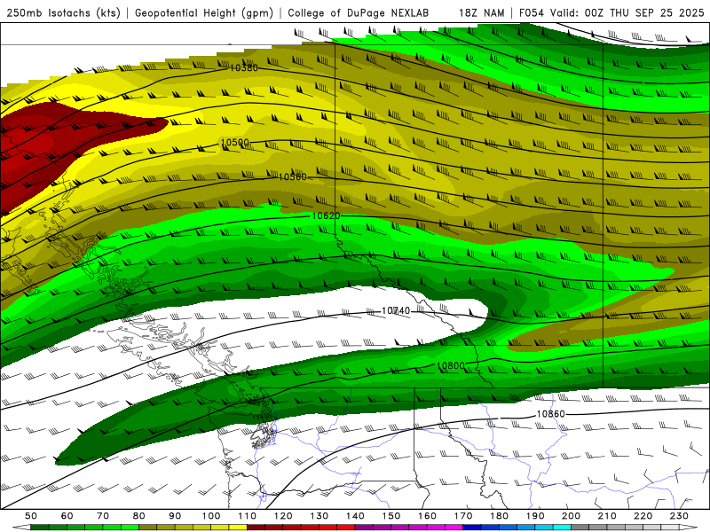The image size is (710, 532).
Task: Click the 140 value on the color scale
Action: coord(356,516)
